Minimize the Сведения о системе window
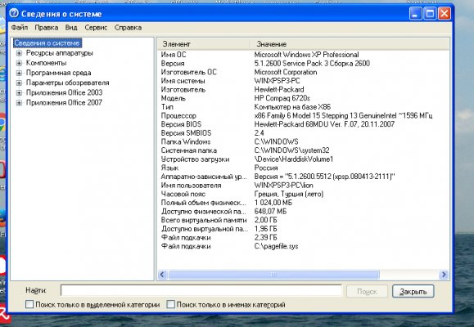Screen dimensions: 474x327 [x=415, y=14]
